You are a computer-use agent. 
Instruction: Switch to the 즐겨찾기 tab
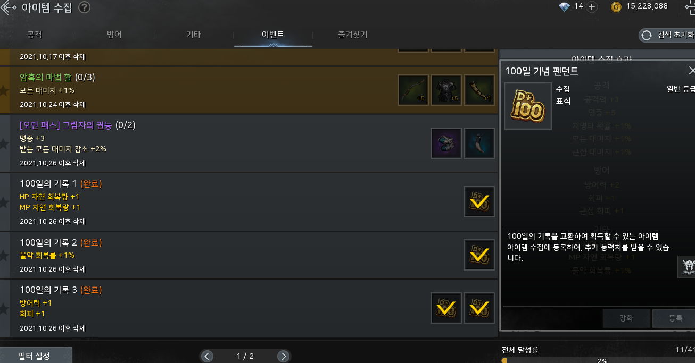(352, 35)
